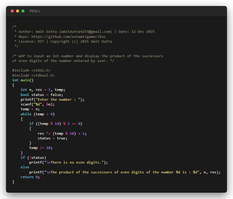233x199 pixels.
Task: Click the 'res *= (temp % 10) + 1;' line
Action: [x=62, y=133]
